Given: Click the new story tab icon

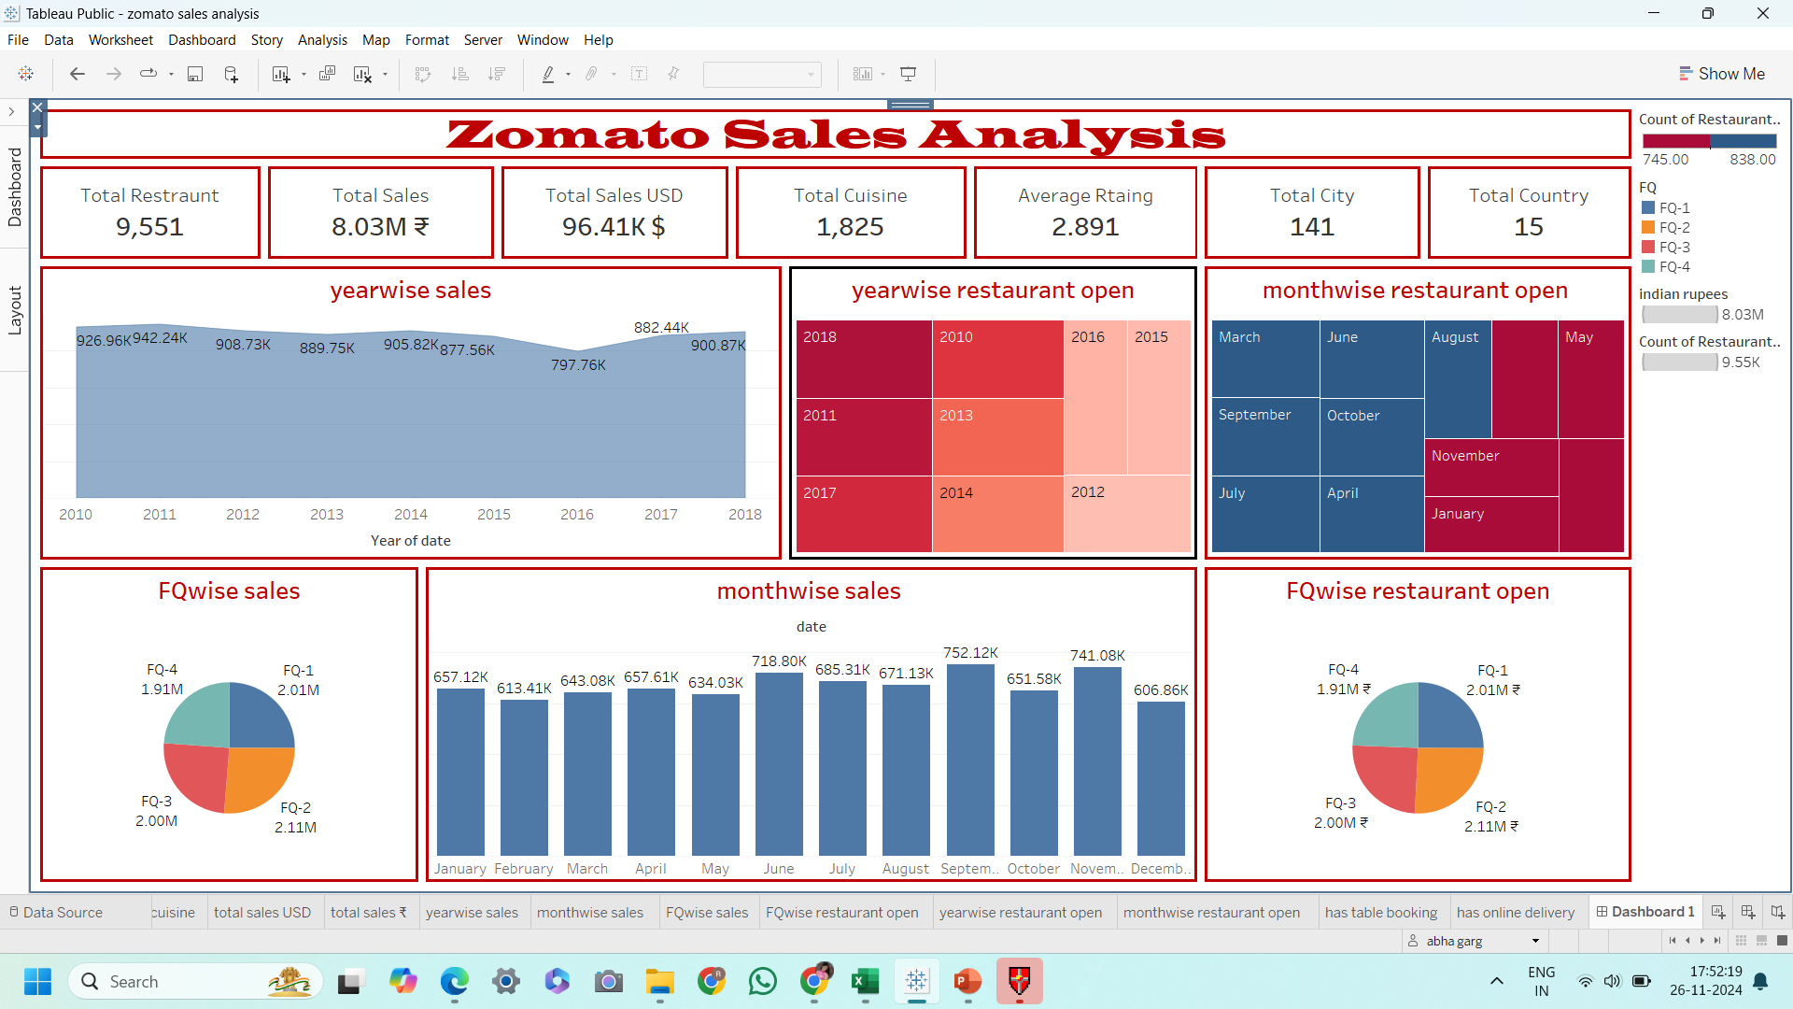Looking at the screenshot, I should (x=1777, y=912).
